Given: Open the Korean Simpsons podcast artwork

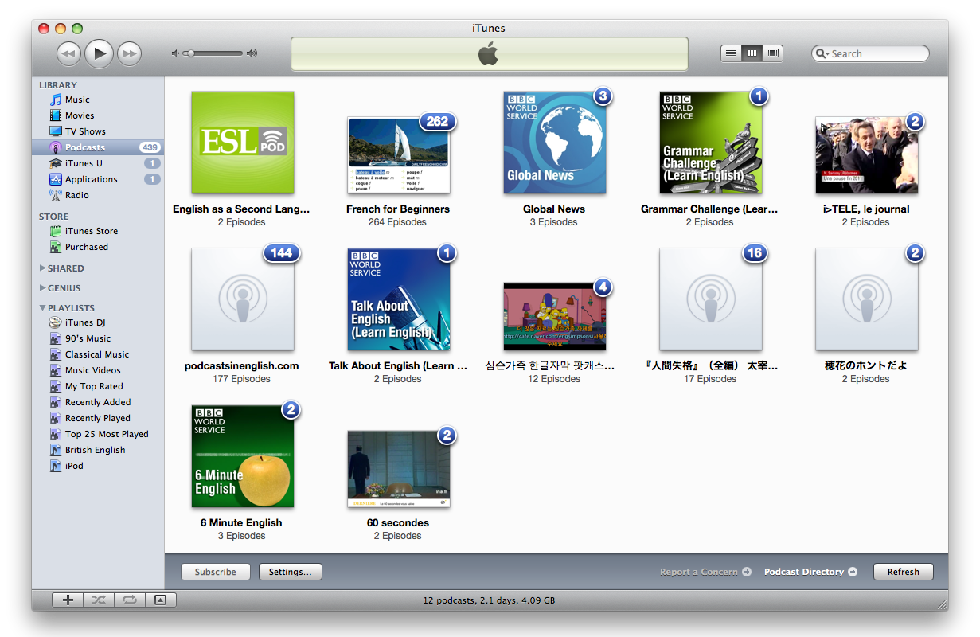Looking at the screenshot, I should [x=555, y=317].
